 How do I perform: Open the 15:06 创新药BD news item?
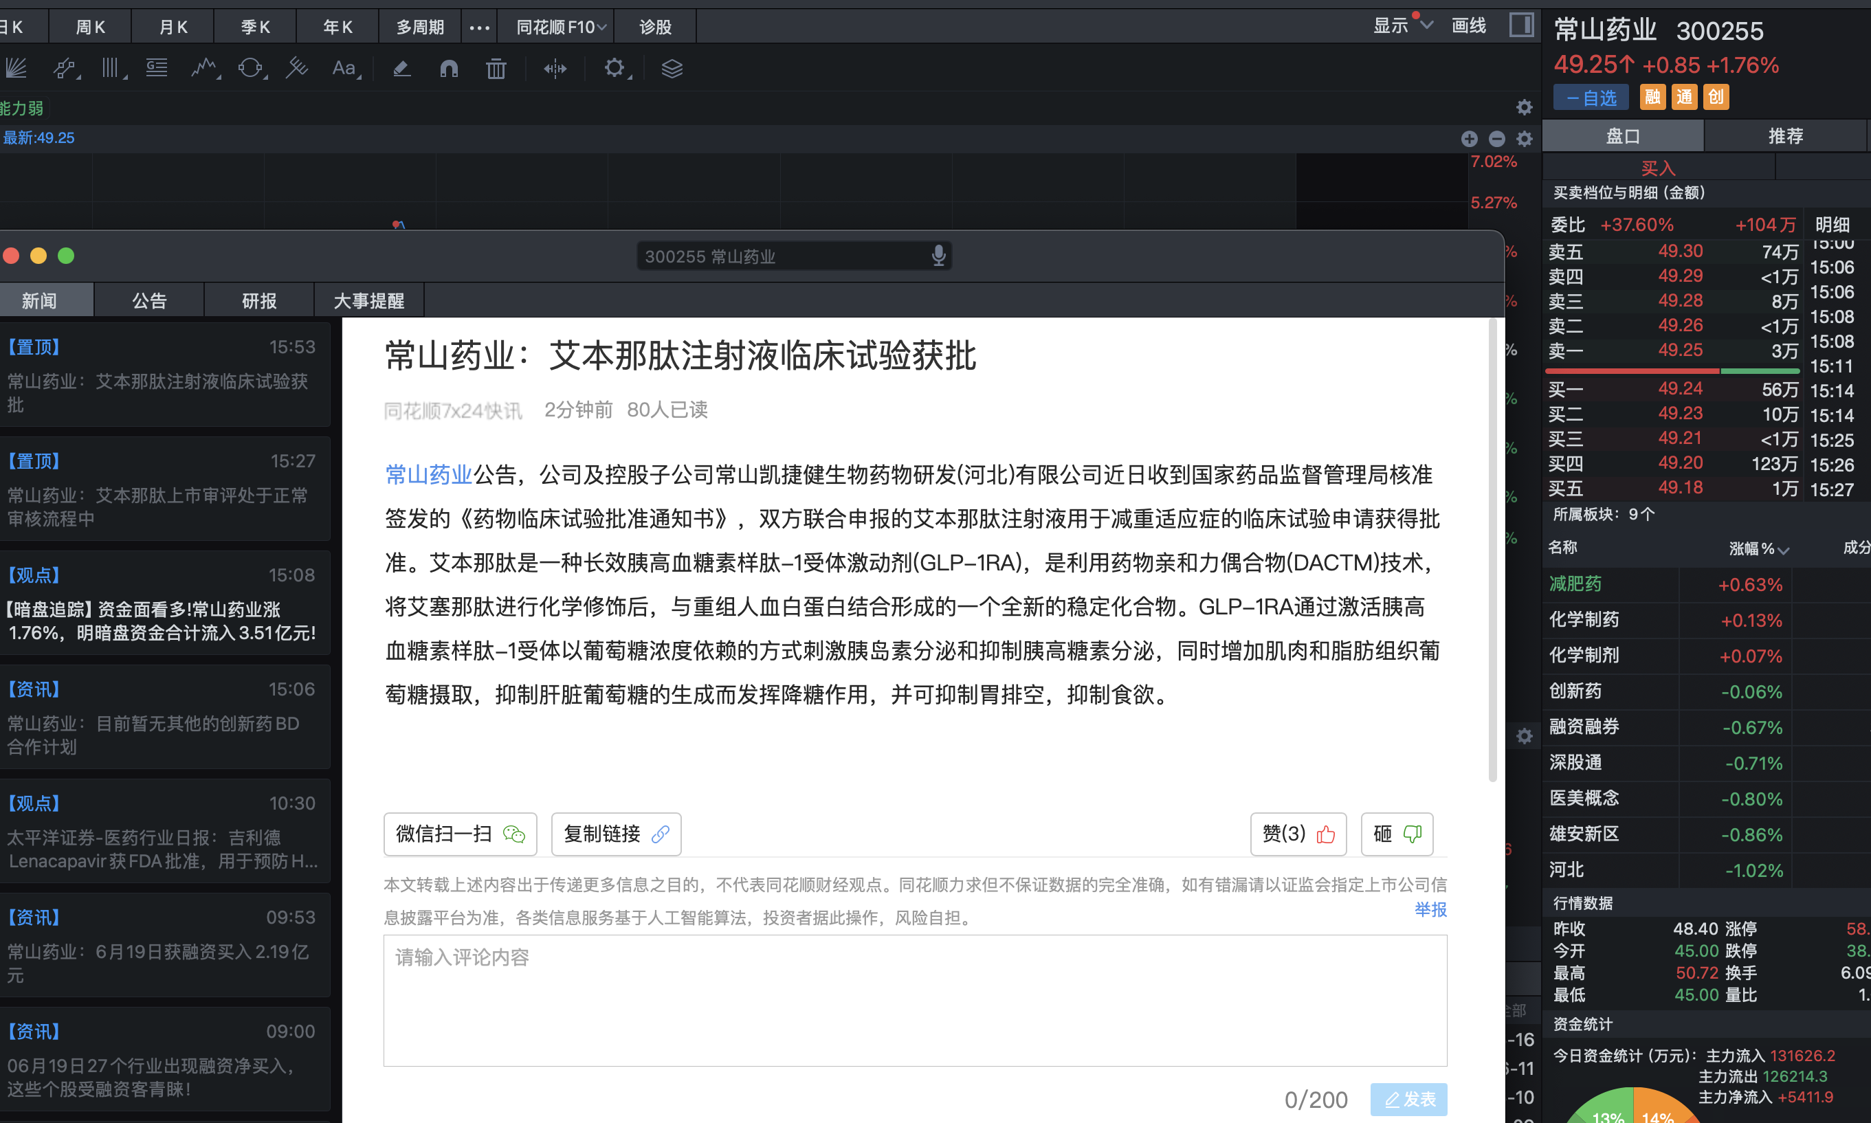[164, 718]
